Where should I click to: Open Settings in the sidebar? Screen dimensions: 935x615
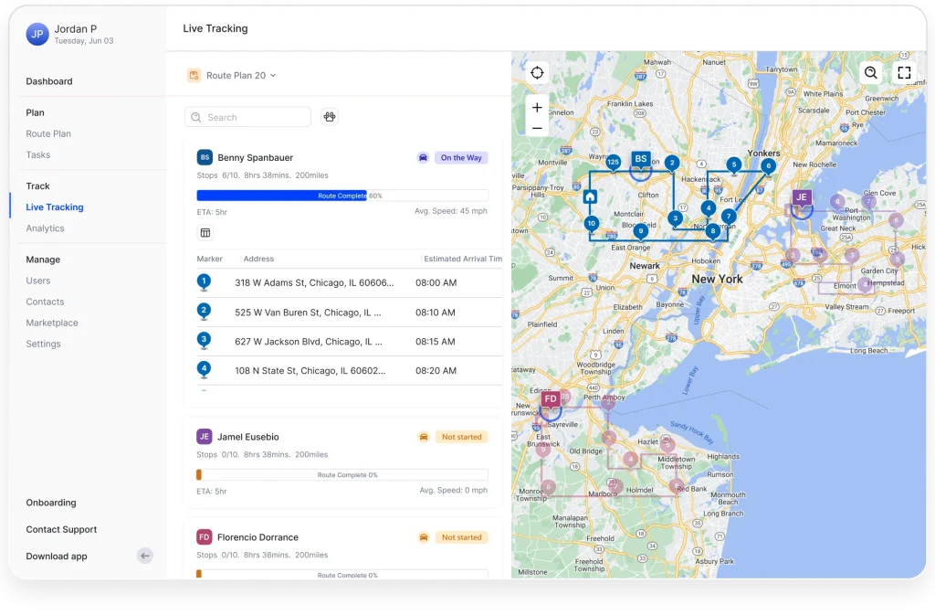pos(43,344)
